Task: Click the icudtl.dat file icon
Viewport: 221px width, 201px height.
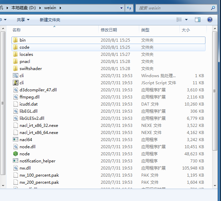Action: click(x=16, y=104)
